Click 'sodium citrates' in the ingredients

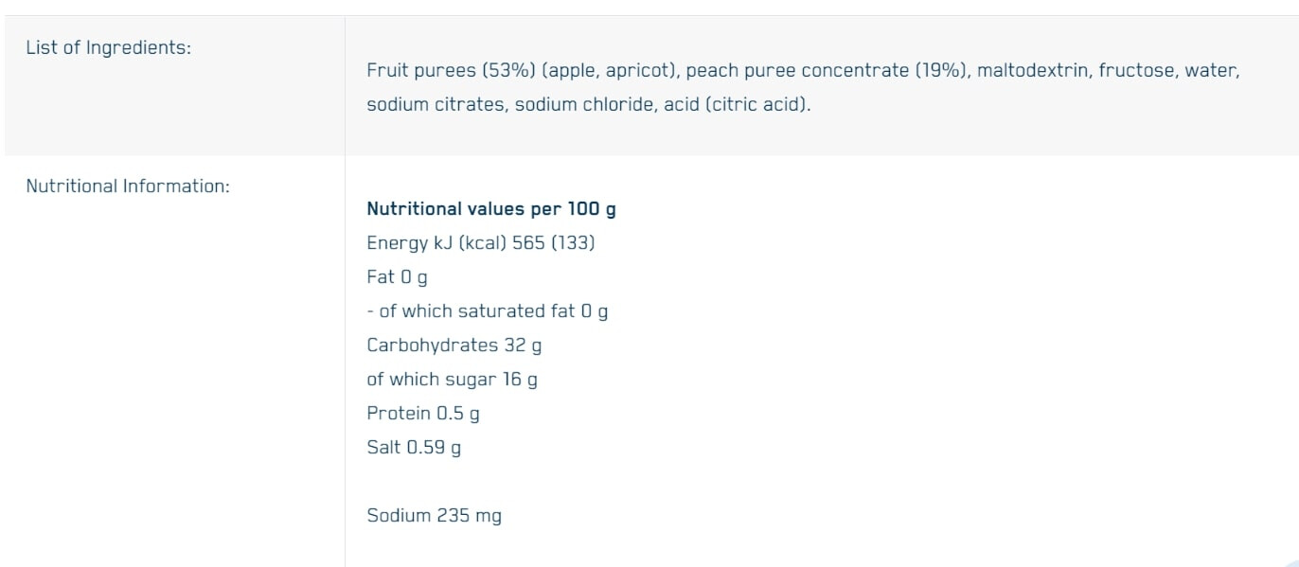pyautogui.click(x=436, y=105)
